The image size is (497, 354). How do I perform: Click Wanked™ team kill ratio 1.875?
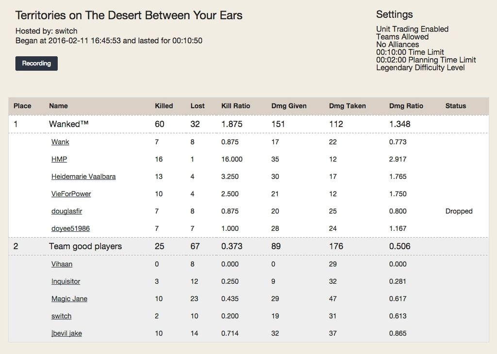232,124
